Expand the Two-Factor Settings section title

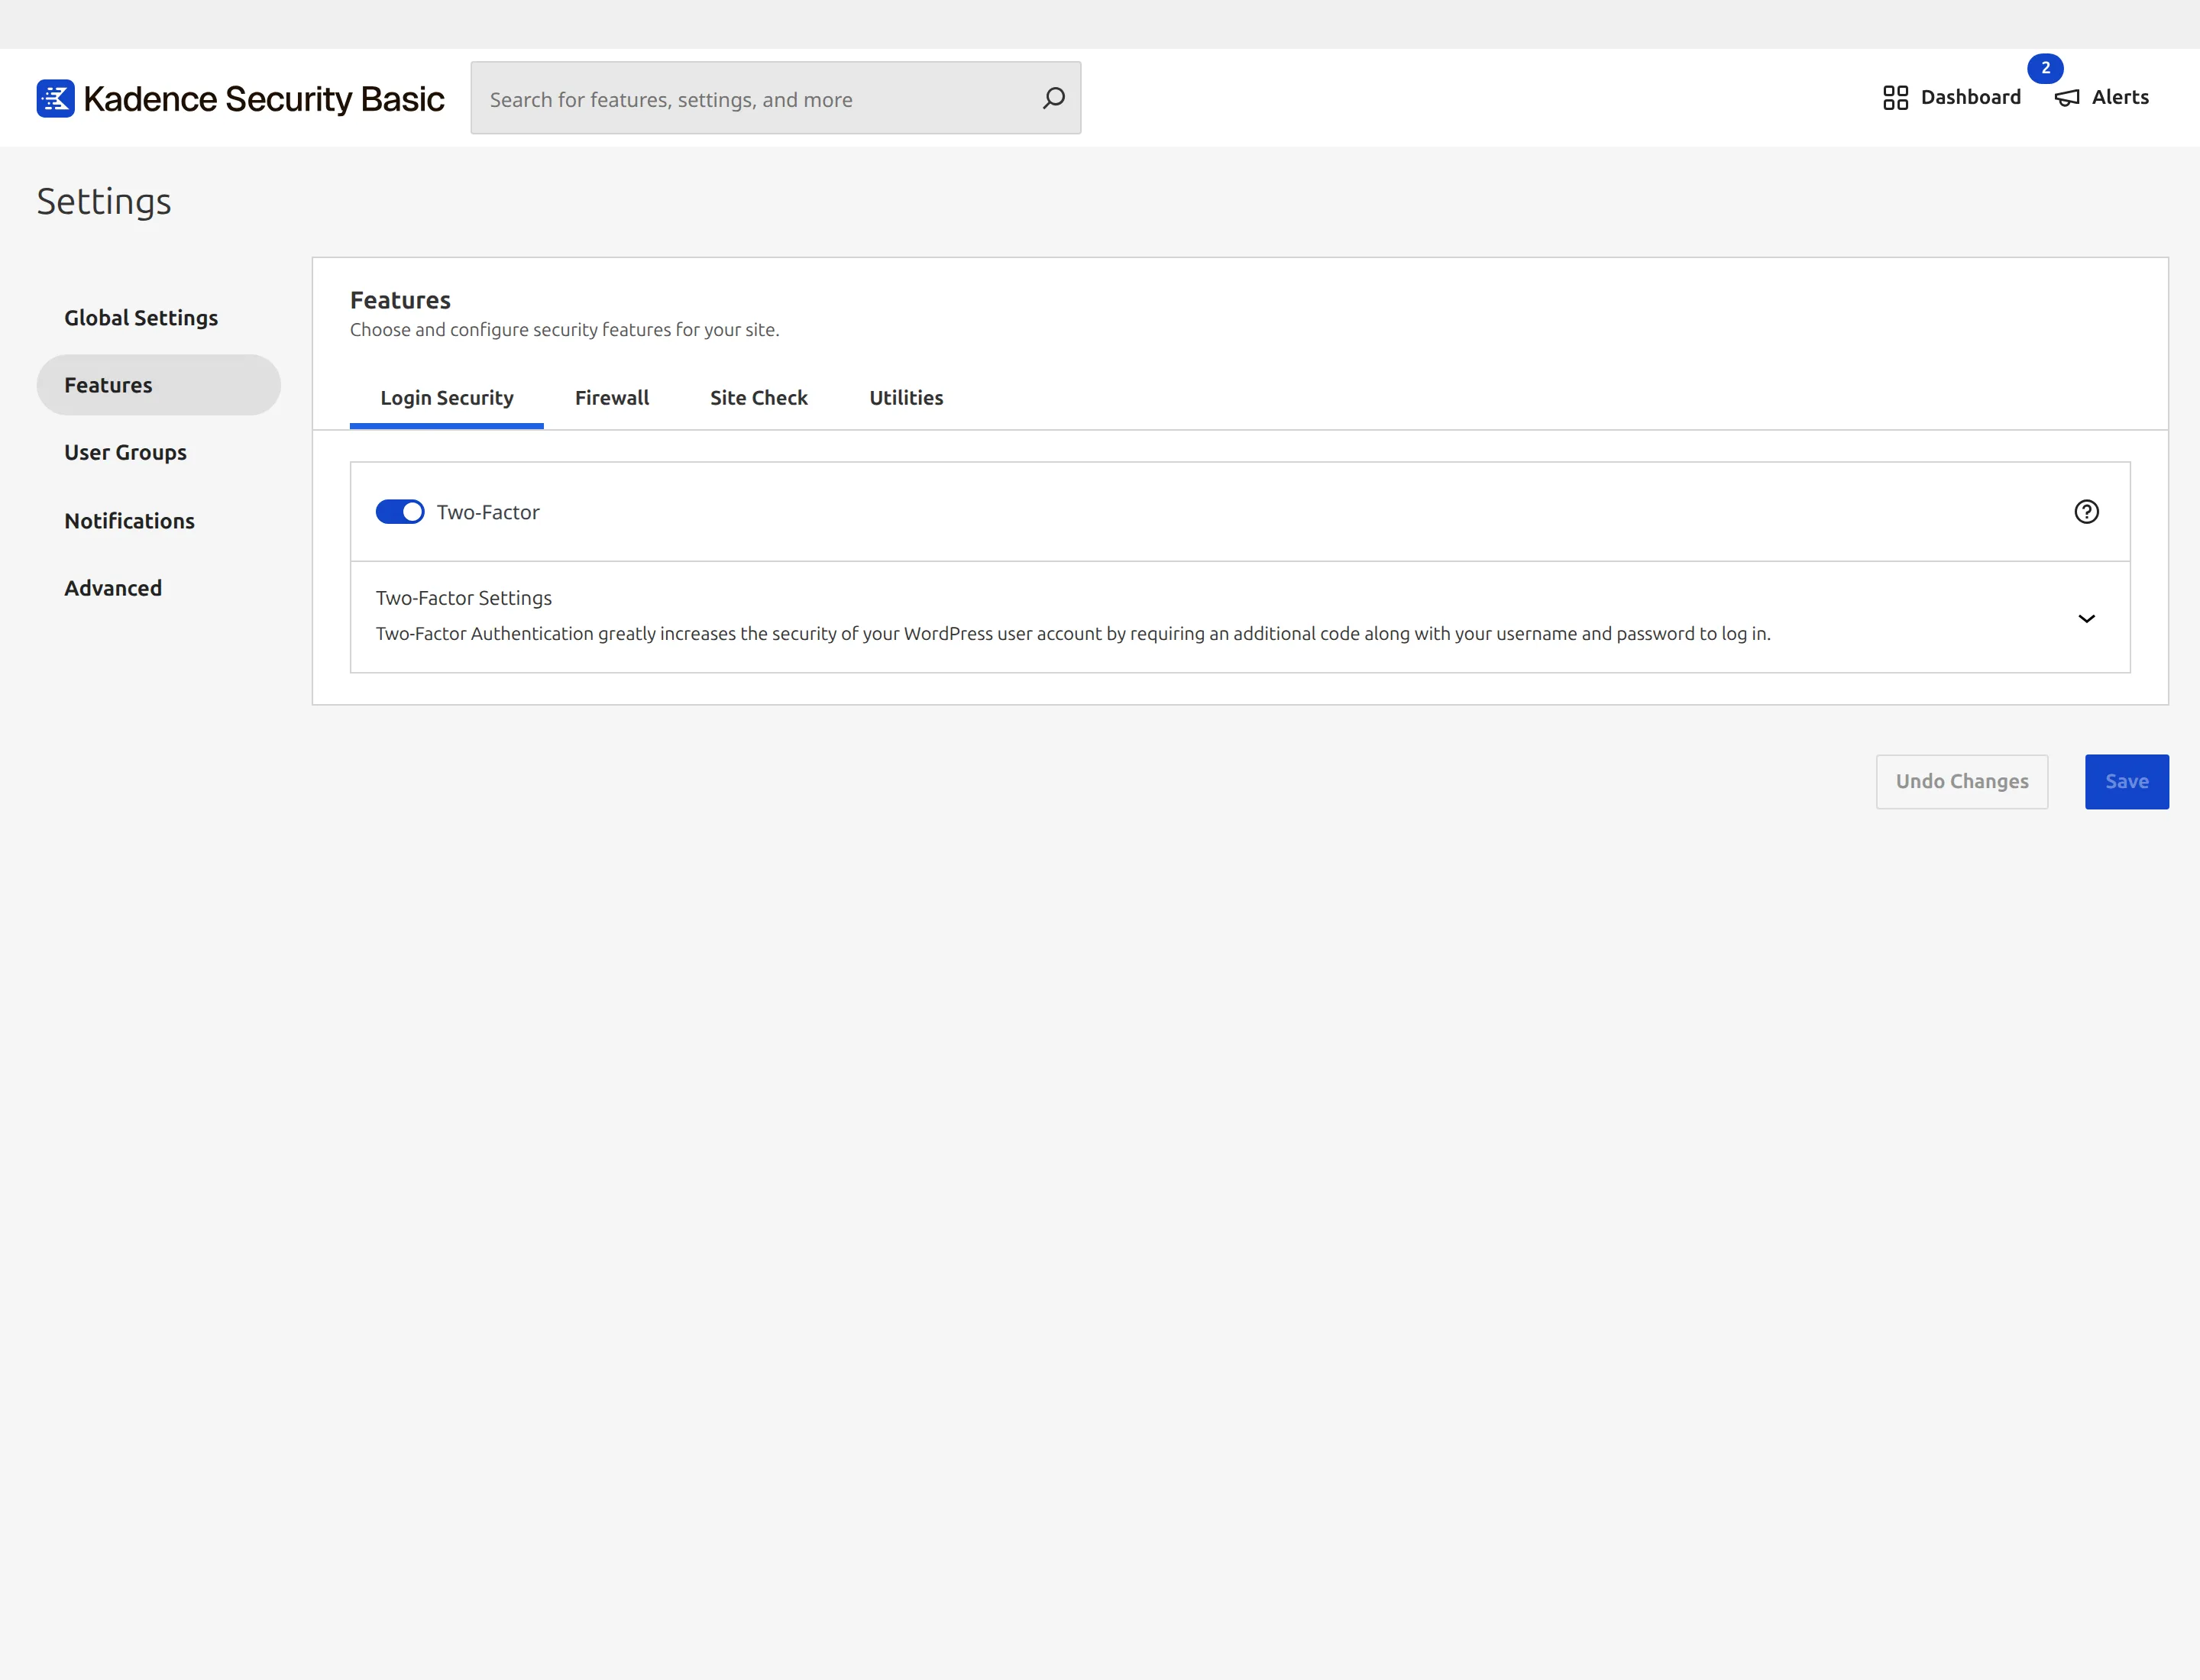point(463,598)
